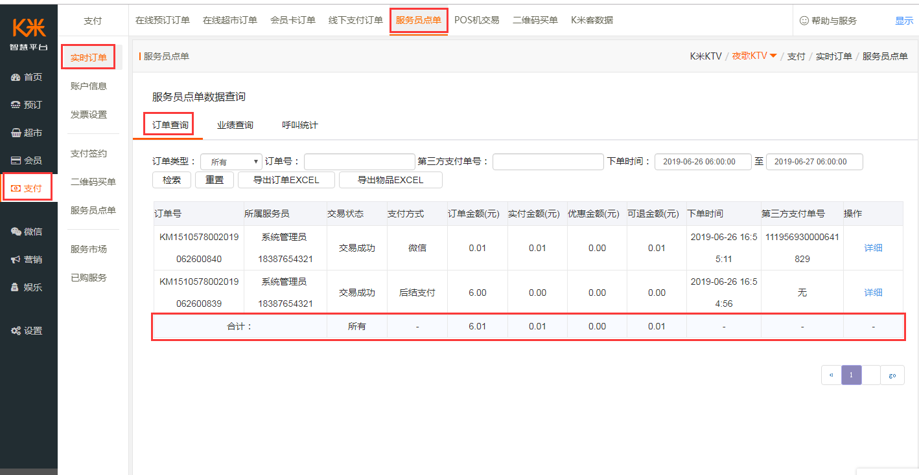919x475 pixels.
Task: Open 账户信息 in the left menu
Action: click(89, 86)
